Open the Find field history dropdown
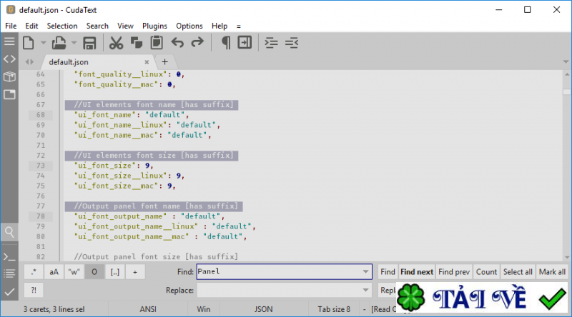The height and width of the screenshot is (317, 572). pos(367,272)
